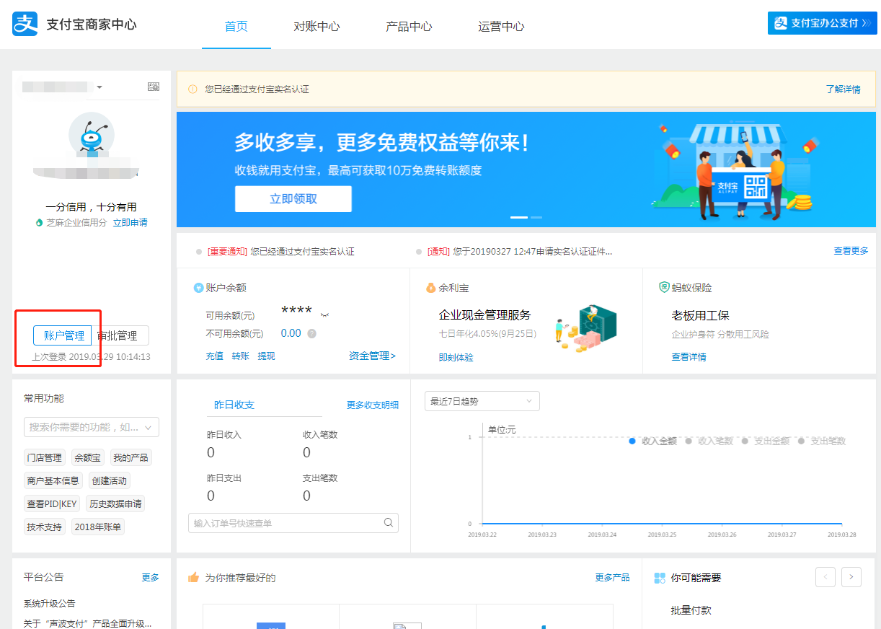
Task: Click the search icon in order lookup
Action: pyautogui.click(x=389, y=523)
